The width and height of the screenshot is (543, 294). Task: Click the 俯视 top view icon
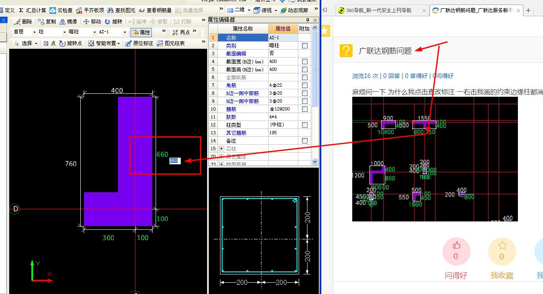257,10
